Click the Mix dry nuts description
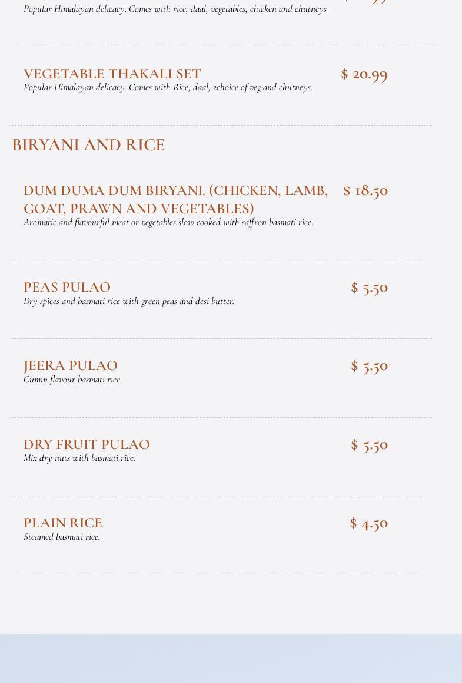Image resolution: width=462 pixels, height=683 pixels. [79, 458]
